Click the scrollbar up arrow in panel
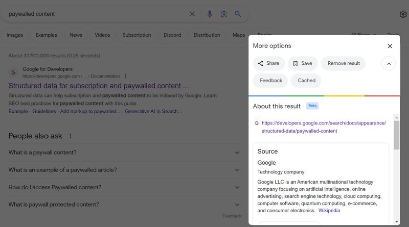Image resolution: width=409 pixels, height=227 pixels. (x=397, y=118)
